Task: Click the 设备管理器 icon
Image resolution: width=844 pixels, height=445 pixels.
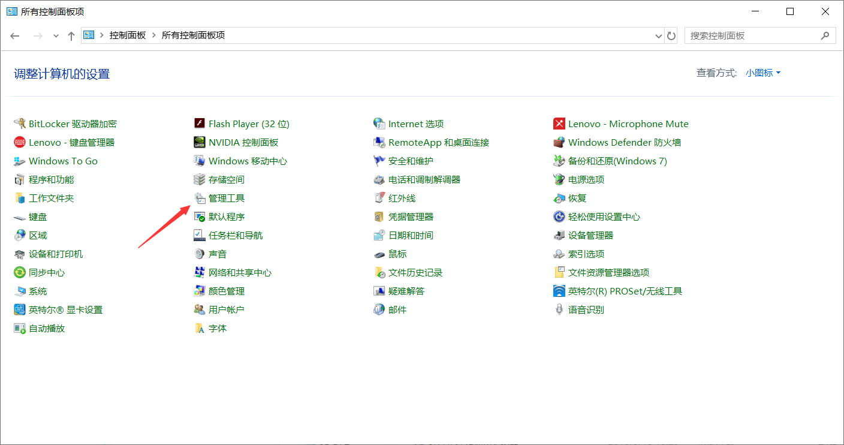Action: pos(559,235)
